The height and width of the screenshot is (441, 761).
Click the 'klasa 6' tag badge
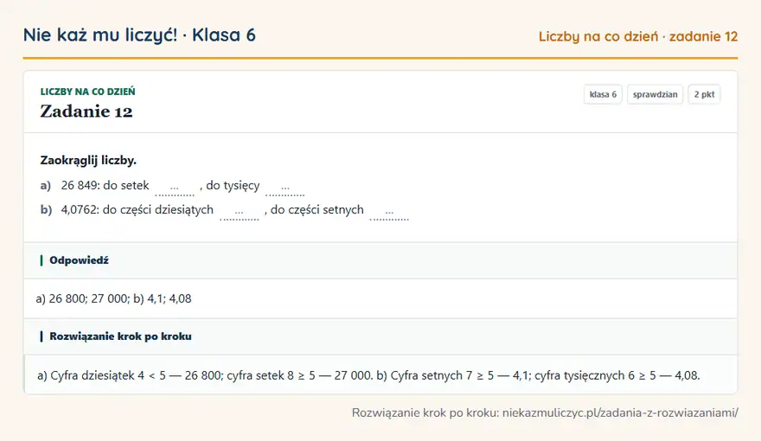click(x=603, y=94)
